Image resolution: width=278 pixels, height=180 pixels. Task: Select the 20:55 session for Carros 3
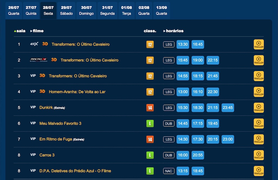(198, 155)
